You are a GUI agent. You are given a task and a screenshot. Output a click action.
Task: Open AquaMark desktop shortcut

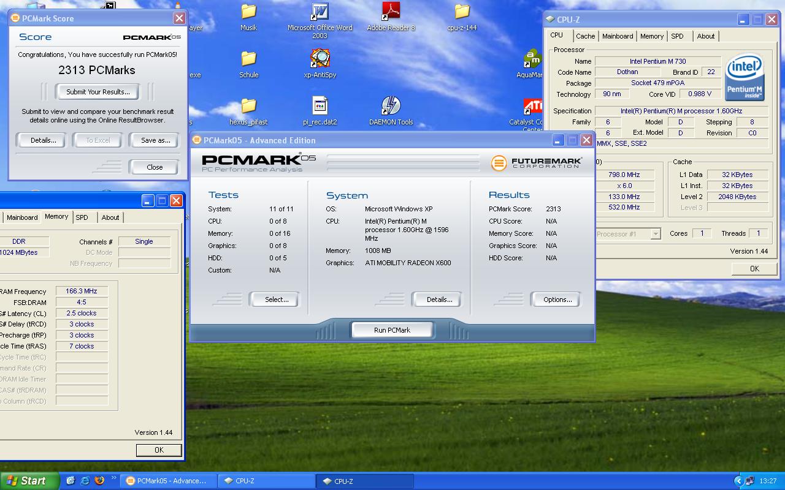click(531, 64)
